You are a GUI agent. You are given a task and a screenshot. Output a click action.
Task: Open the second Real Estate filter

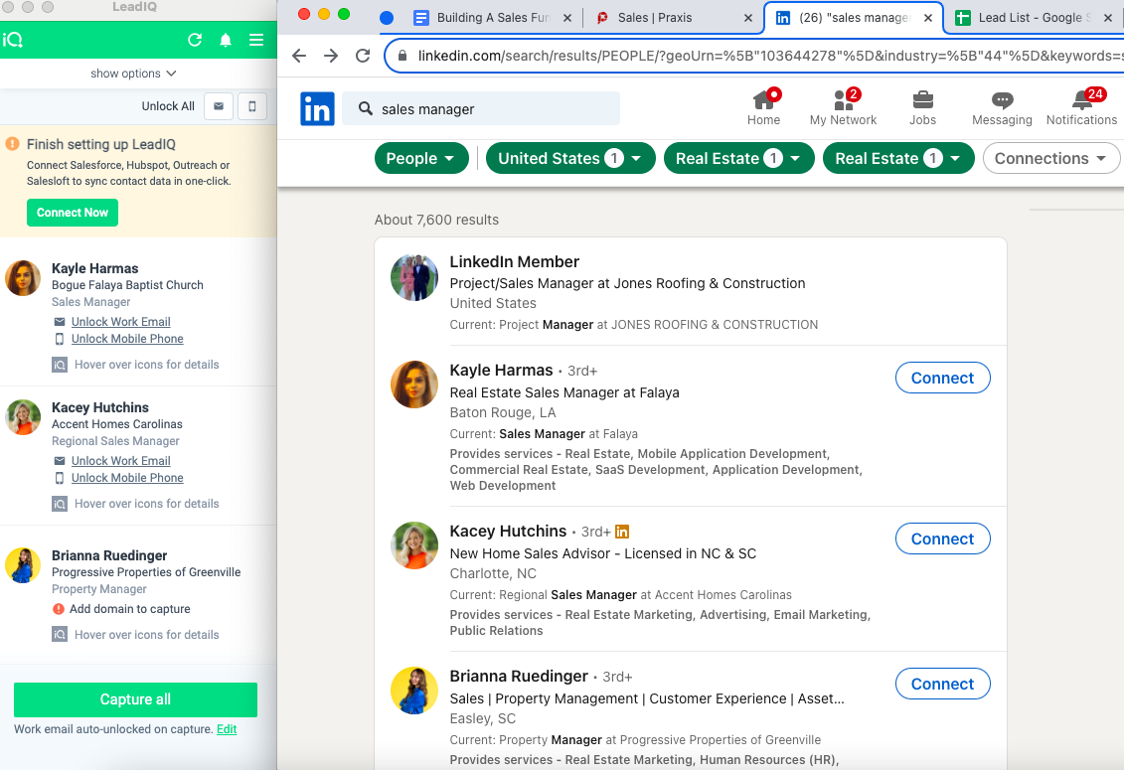coord(897,158)
